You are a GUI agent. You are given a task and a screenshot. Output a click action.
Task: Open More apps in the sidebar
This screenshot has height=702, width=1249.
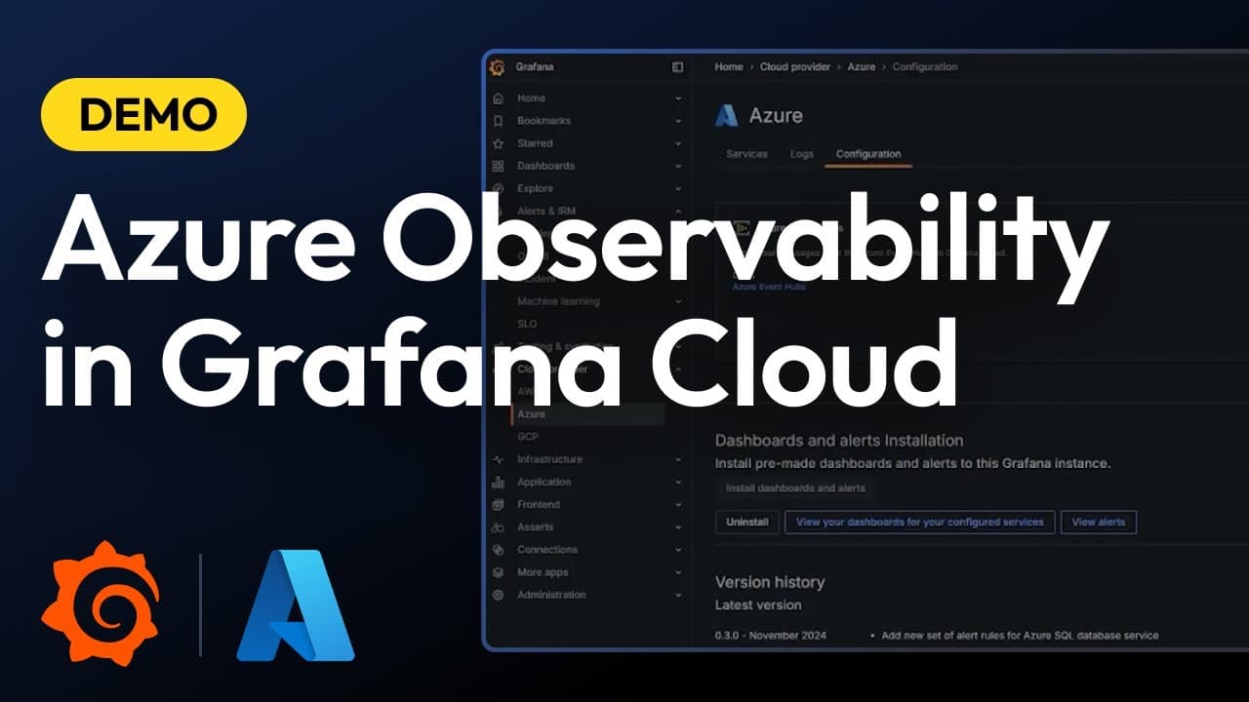[543, 572]
